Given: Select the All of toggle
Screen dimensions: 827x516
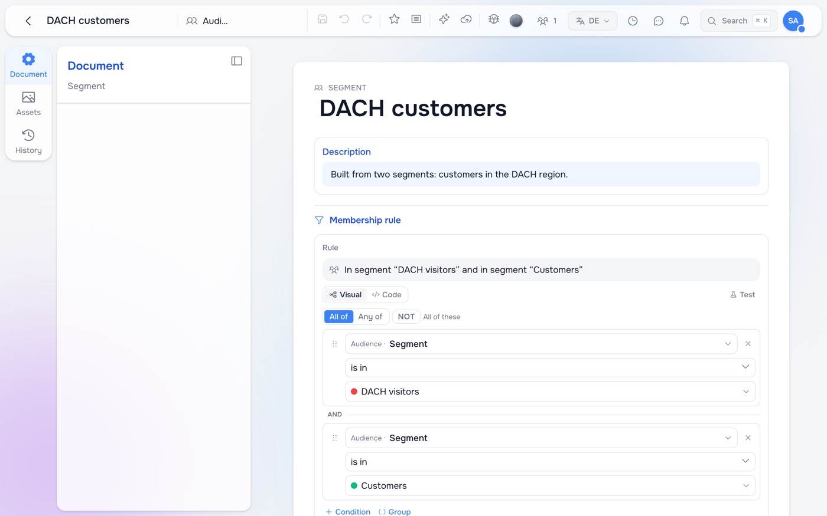Looking at the screenshot, I should (338, 317).
